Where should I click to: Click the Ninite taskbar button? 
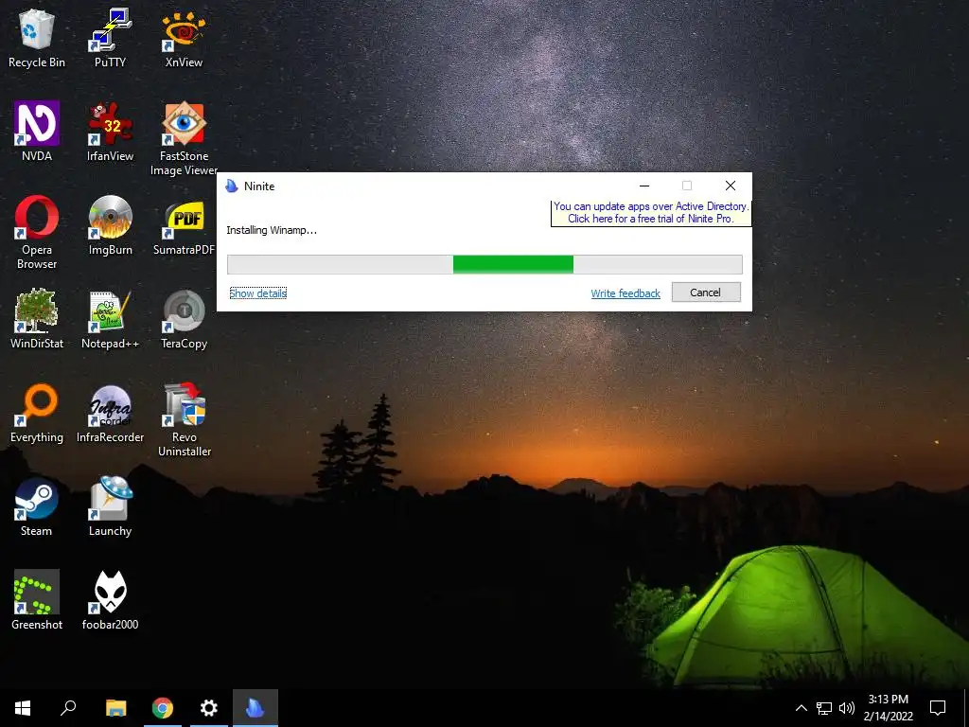coord(255,708)
